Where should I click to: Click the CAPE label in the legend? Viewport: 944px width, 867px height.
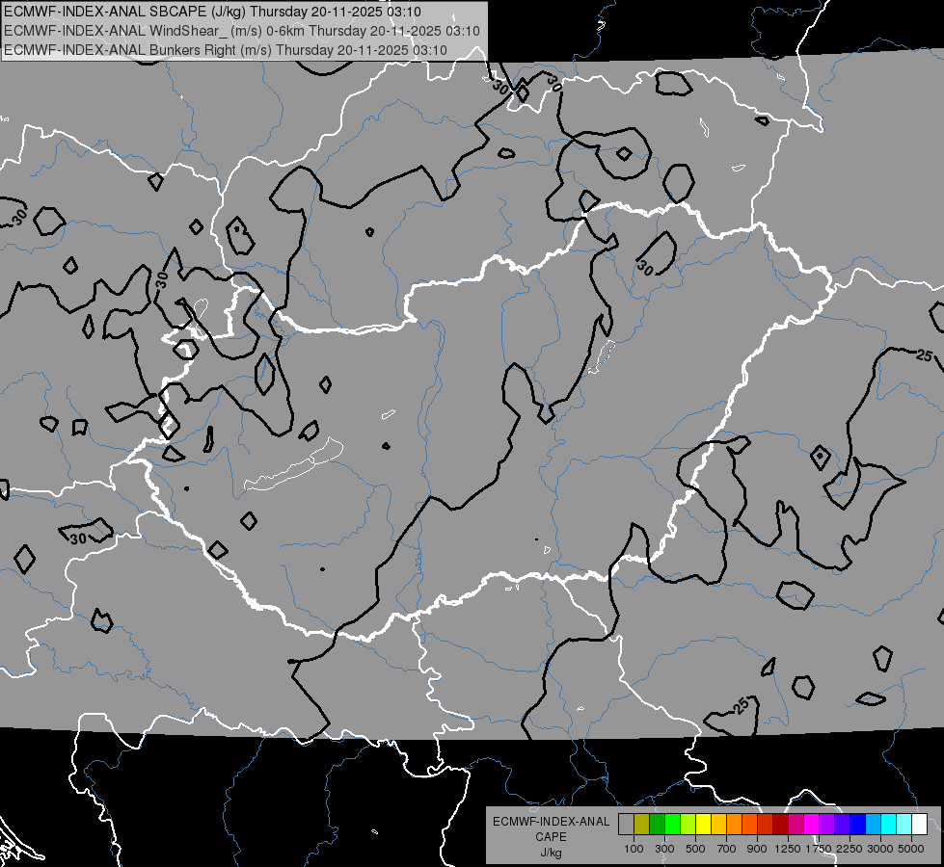551,837
